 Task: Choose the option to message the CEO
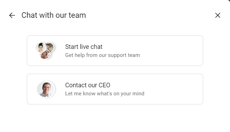(115, 89)
